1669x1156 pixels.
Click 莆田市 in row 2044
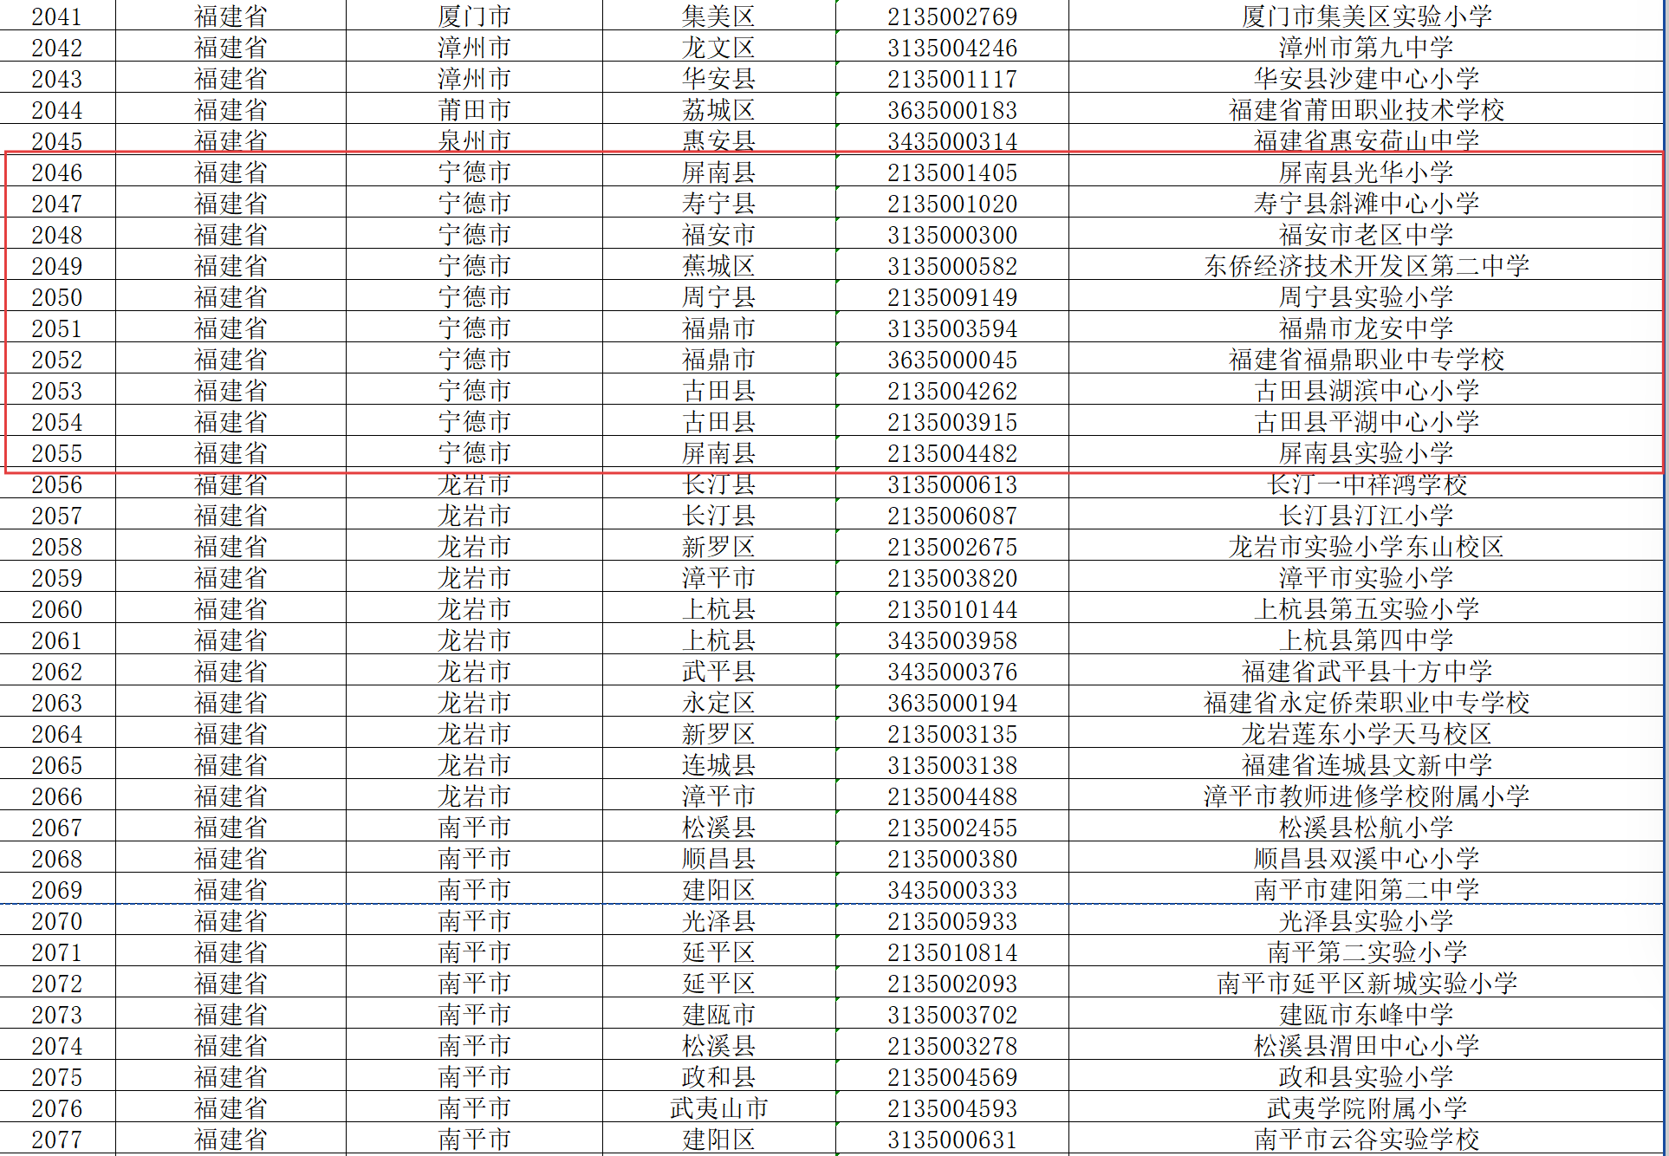tap(474, 110)
